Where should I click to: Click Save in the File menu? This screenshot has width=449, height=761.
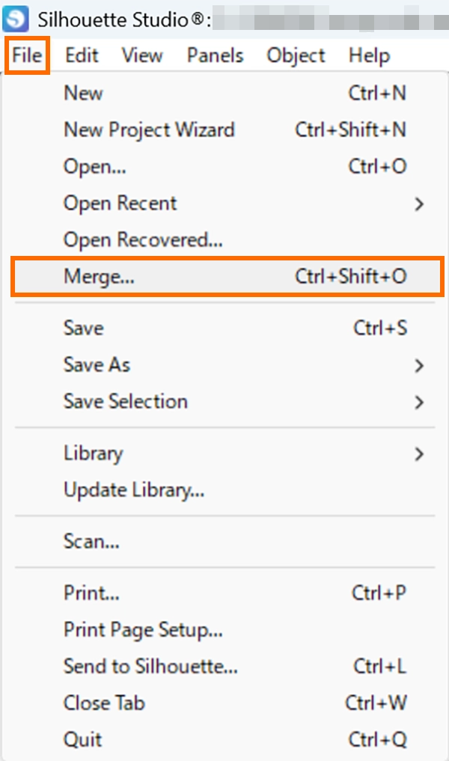point(83,328)
